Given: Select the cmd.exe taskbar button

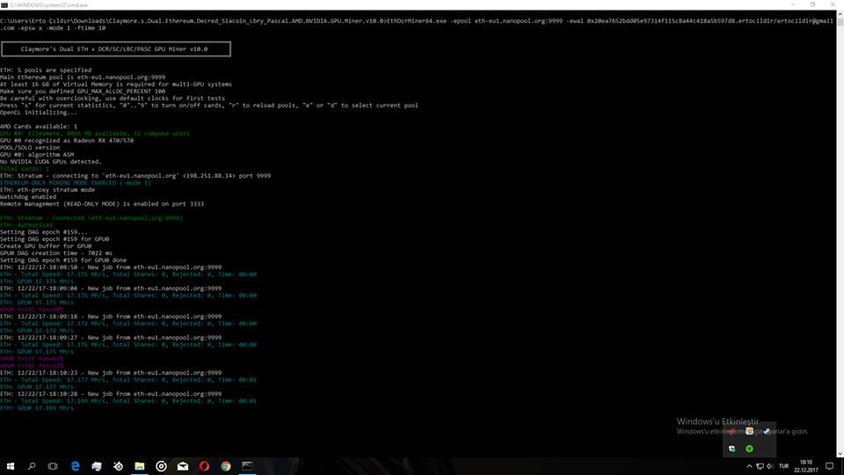Looking at the screenshot, I should tap(247, 466).
